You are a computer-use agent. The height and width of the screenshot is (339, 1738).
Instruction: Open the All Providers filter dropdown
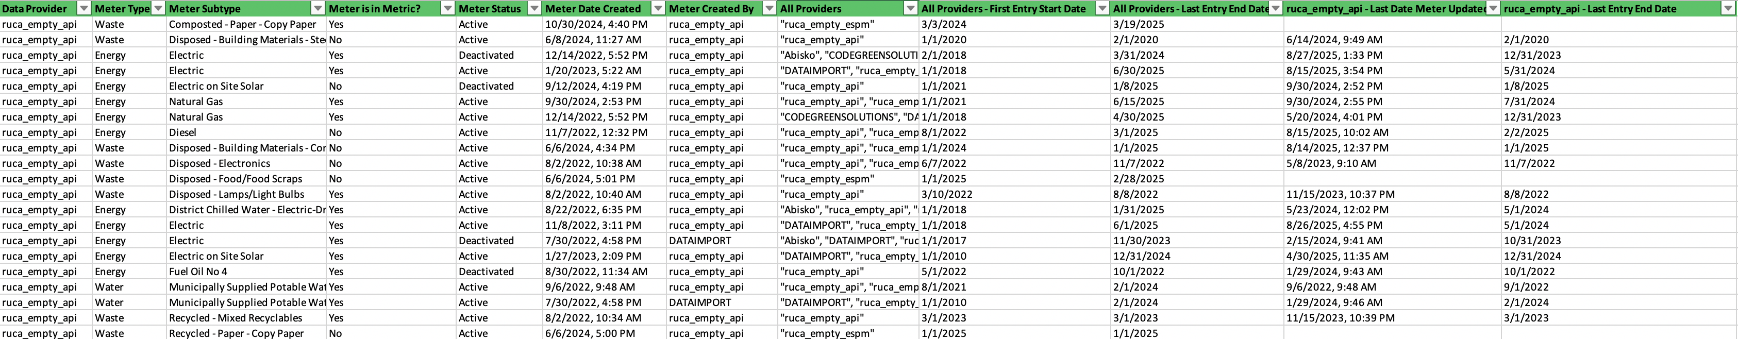pyautogui.click(x=911, y=9)
